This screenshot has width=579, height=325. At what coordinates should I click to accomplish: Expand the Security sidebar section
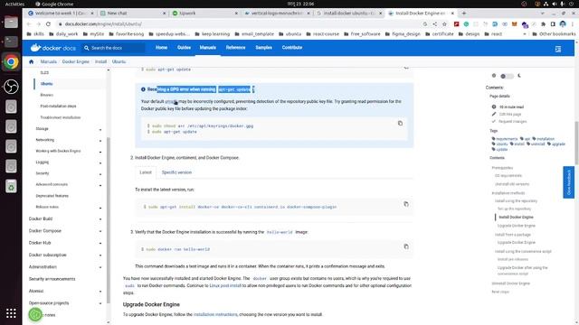tap(100, 173)
